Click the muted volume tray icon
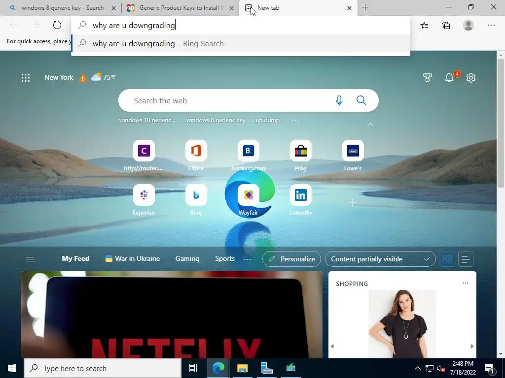 pyautogui.click(x=441, y=368)
